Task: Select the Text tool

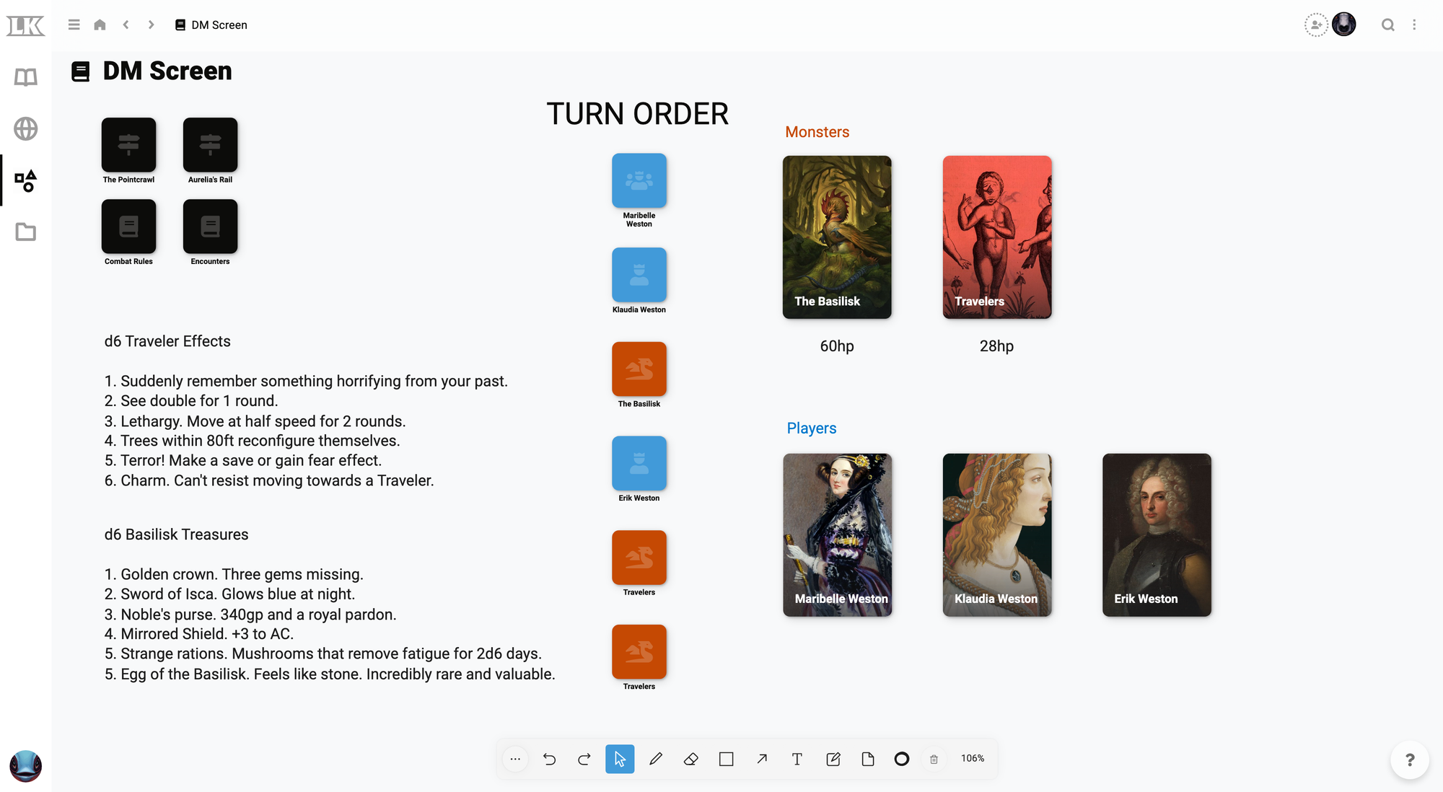Action: [x=797, y=759]
